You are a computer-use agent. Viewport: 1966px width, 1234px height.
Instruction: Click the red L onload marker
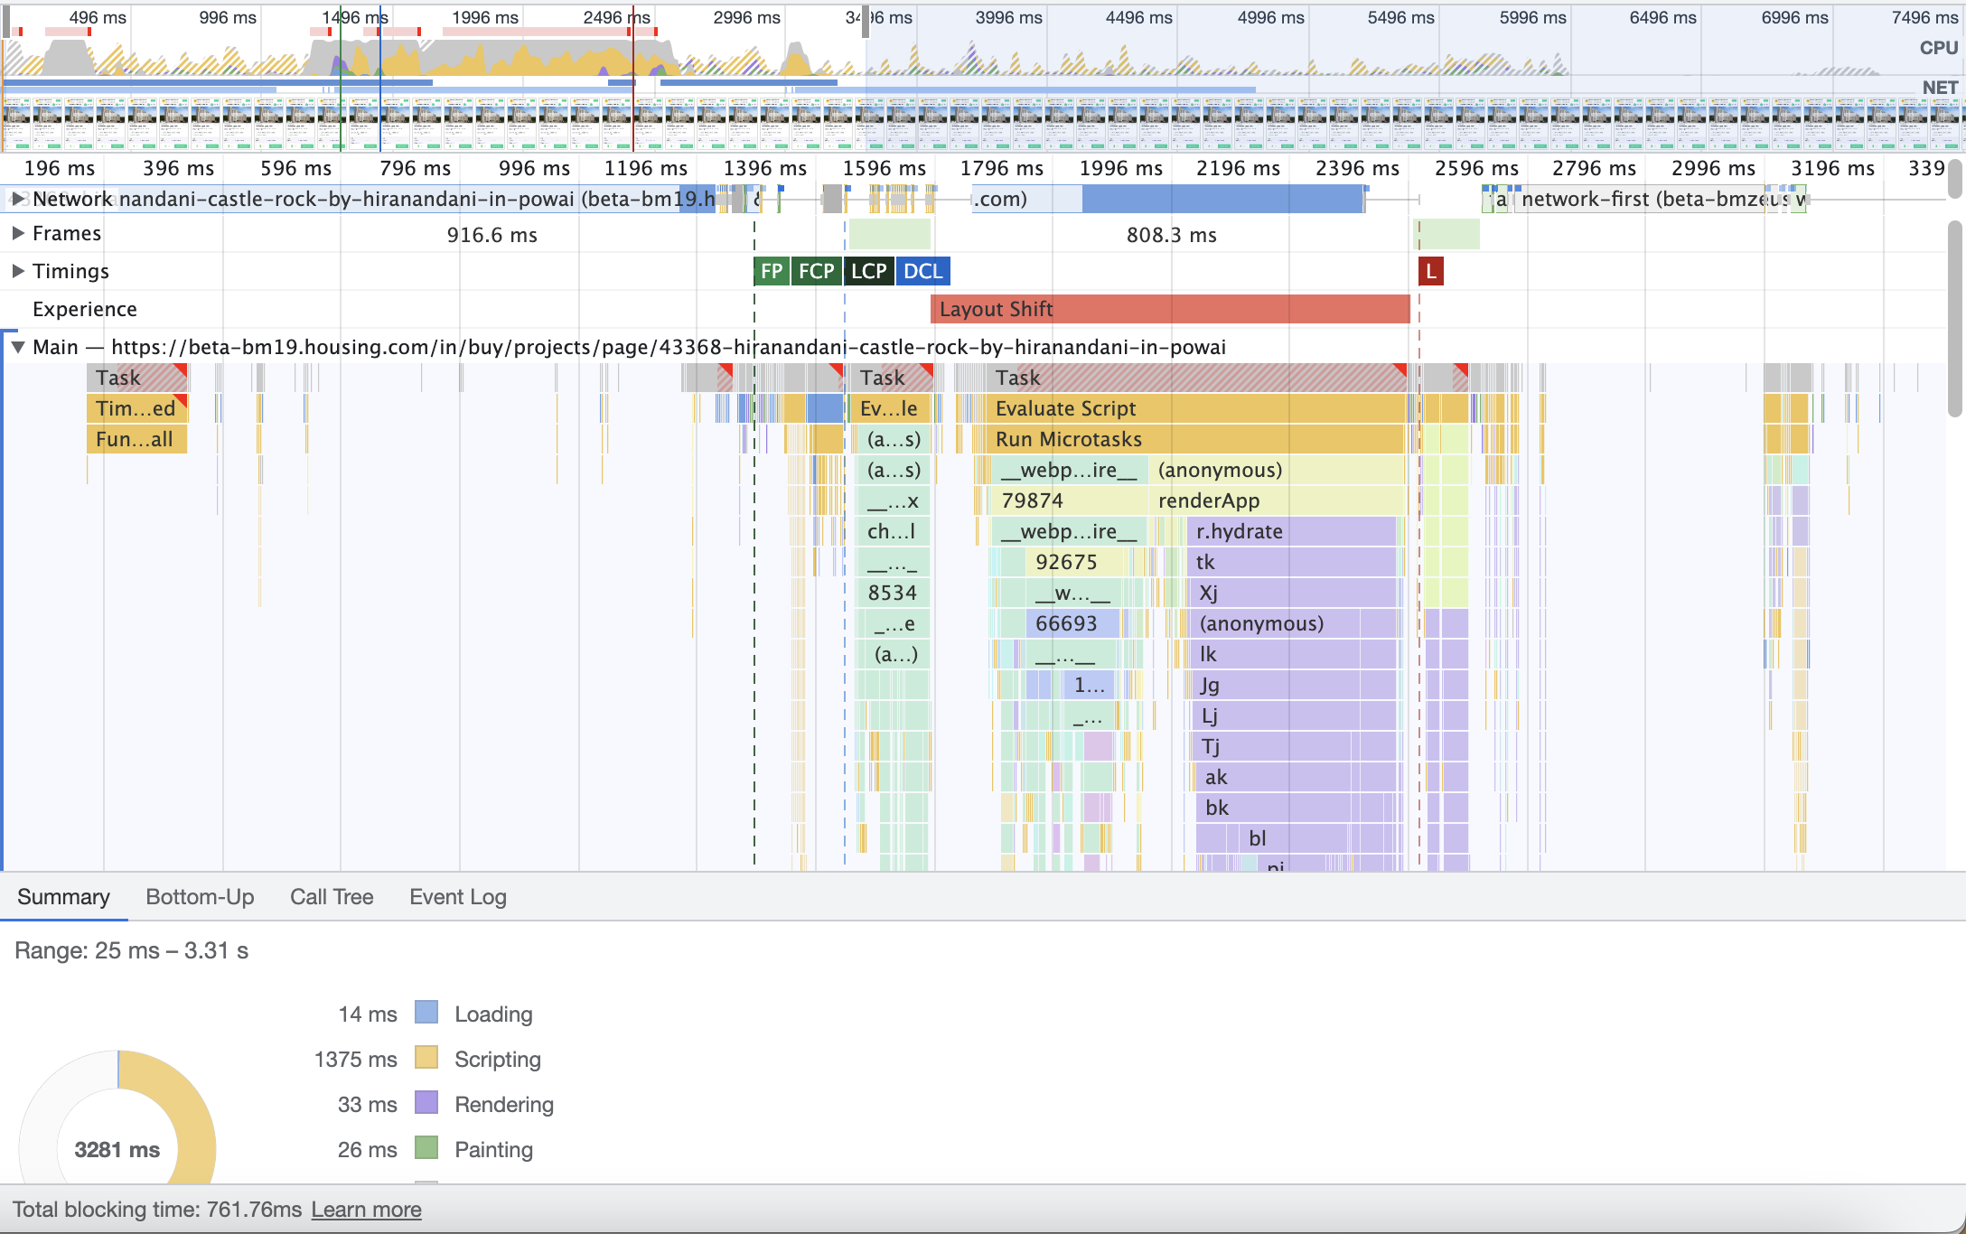[x=1430, y=270]
